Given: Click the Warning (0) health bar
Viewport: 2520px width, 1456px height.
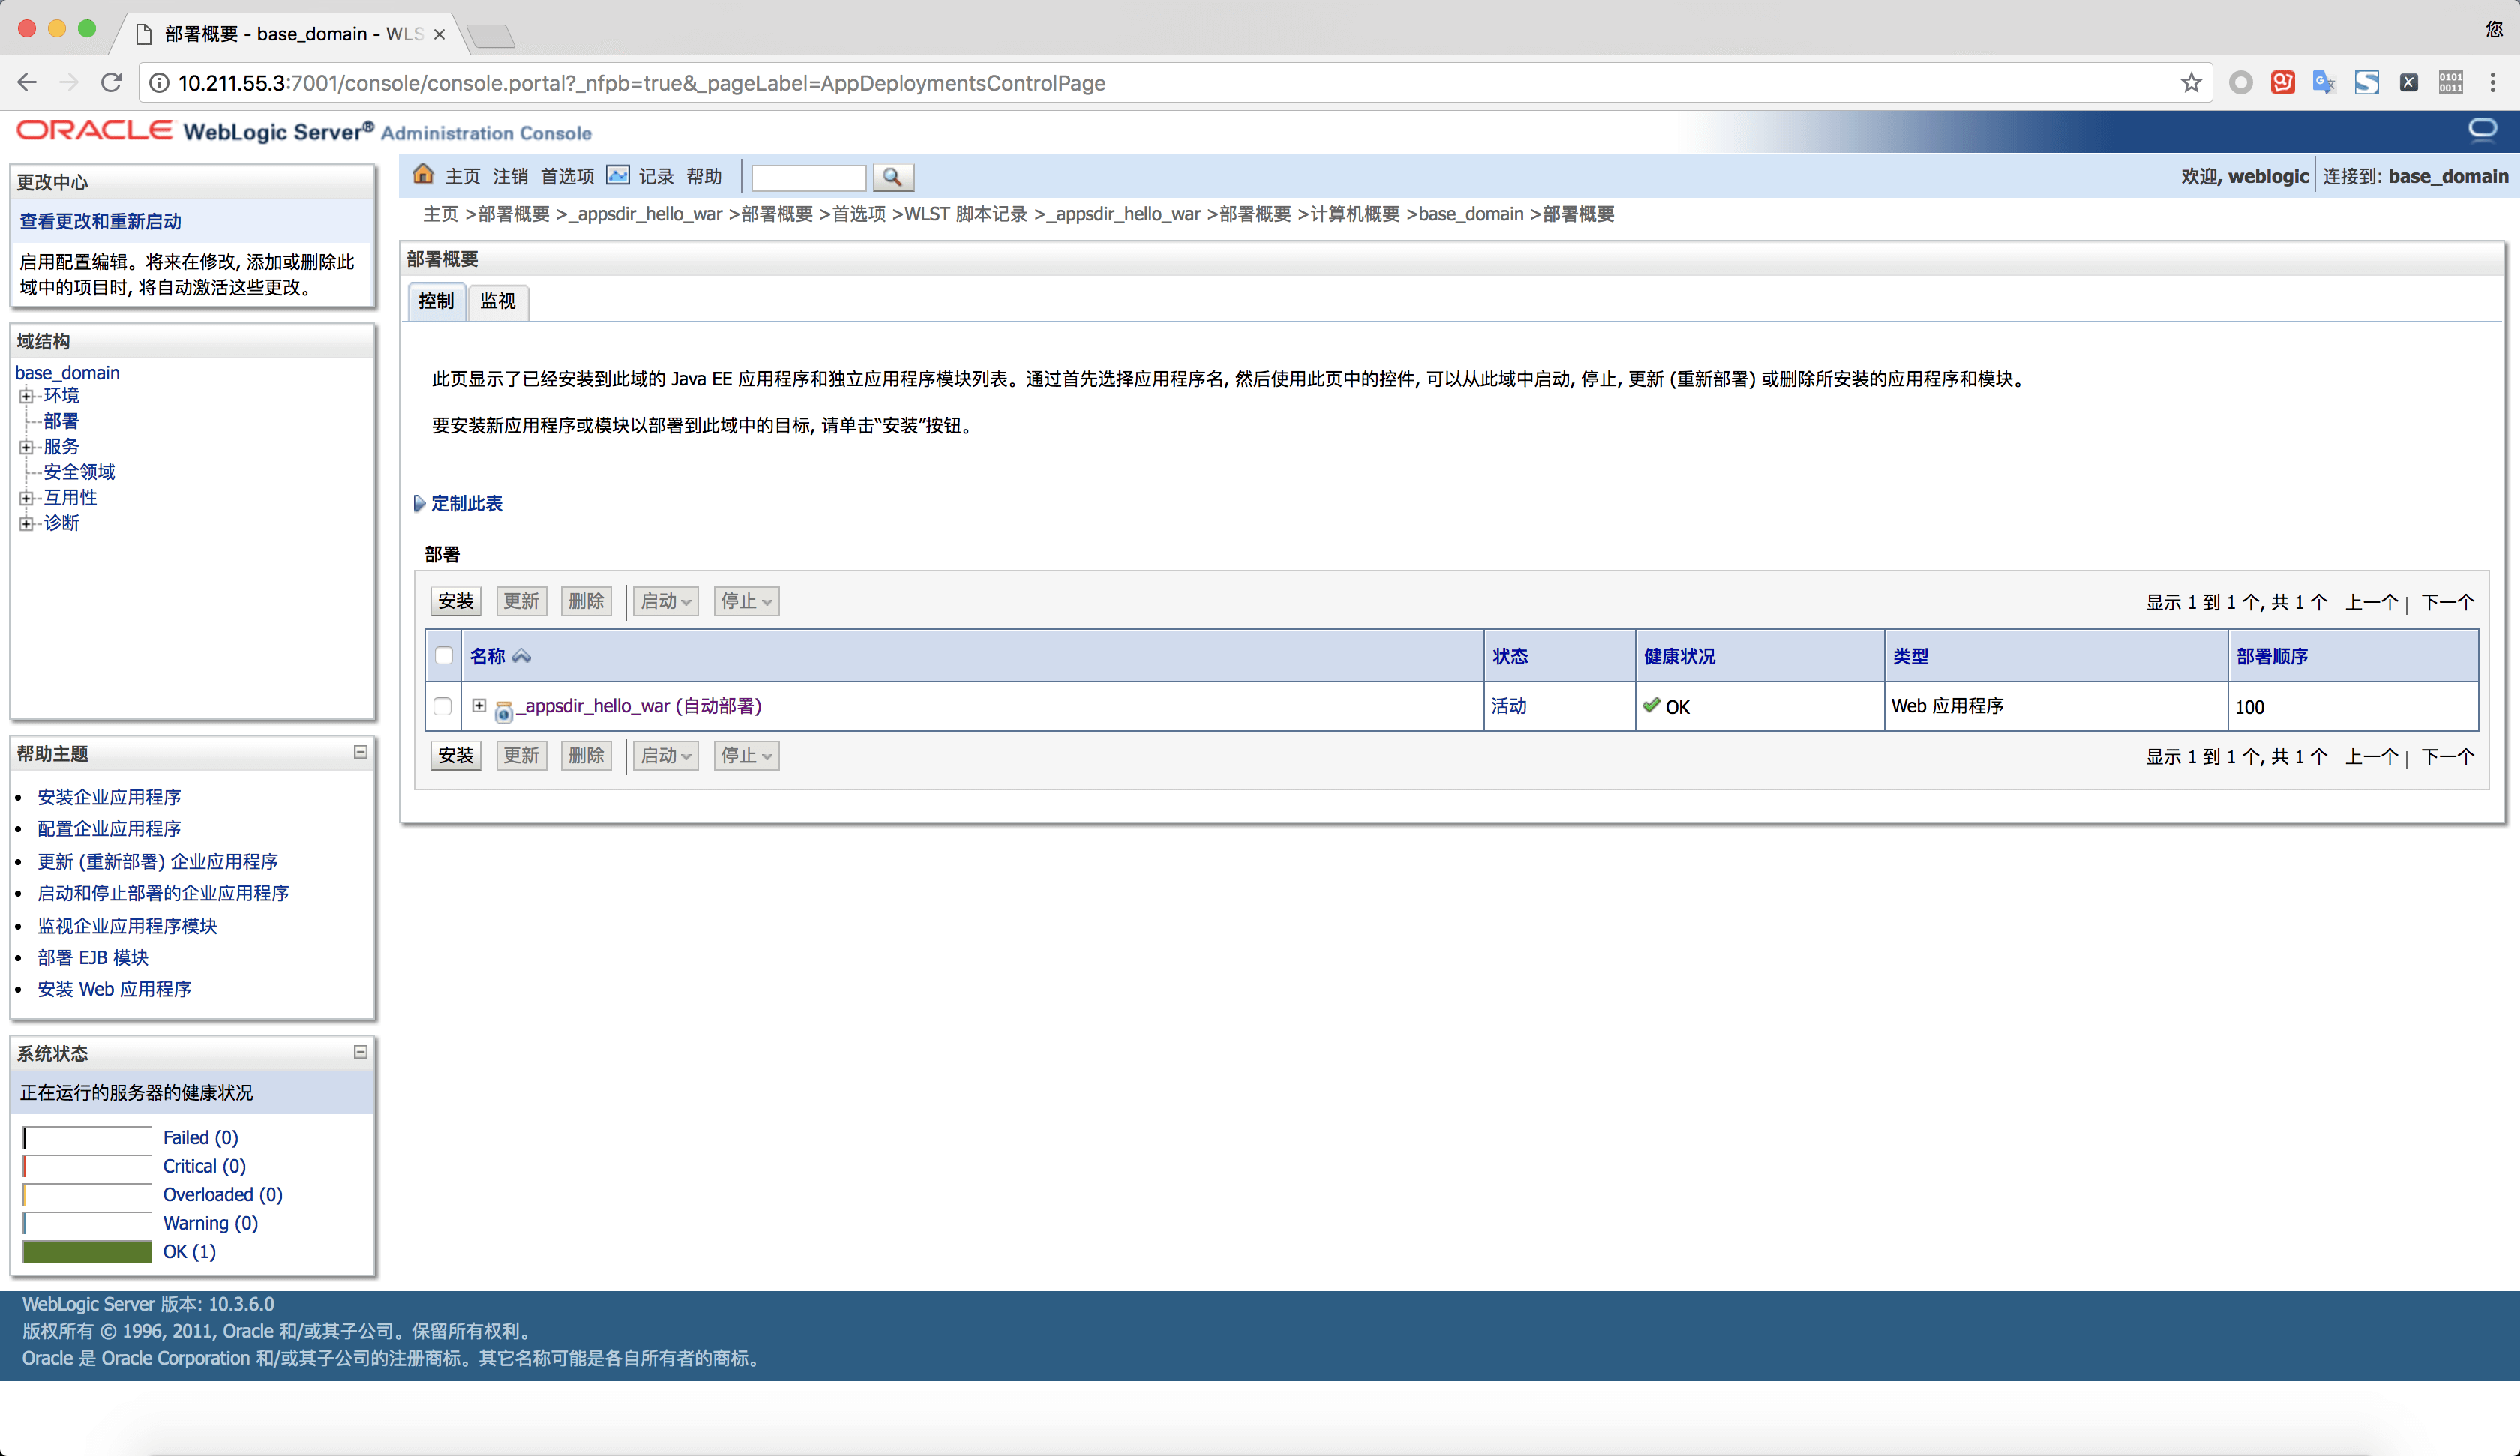Looking at the screenshot, I should (x=87, y=1223).
